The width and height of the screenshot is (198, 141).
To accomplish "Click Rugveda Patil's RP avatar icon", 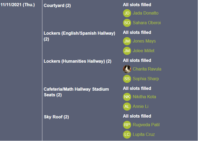I will click(x=127, y=125).
